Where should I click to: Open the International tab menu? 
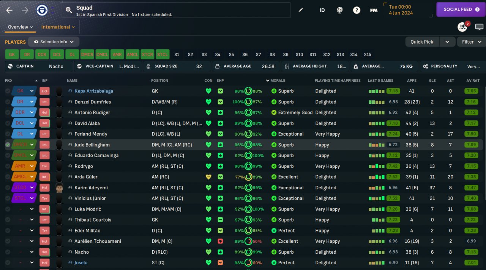58,27
